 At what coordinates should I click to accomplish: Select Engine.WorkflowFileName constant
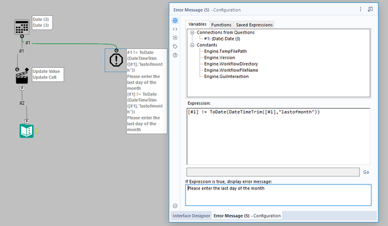point(231,70)
